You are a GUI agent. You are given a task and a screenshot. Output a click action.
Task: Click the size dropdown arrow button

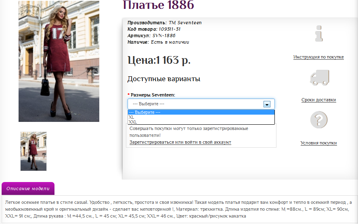click(x=266, y=104)
